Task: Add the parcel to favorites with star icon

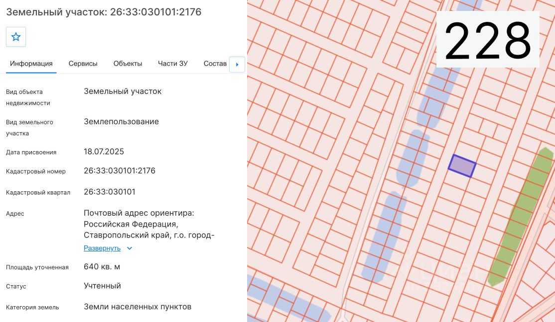Action: point(16,37)
